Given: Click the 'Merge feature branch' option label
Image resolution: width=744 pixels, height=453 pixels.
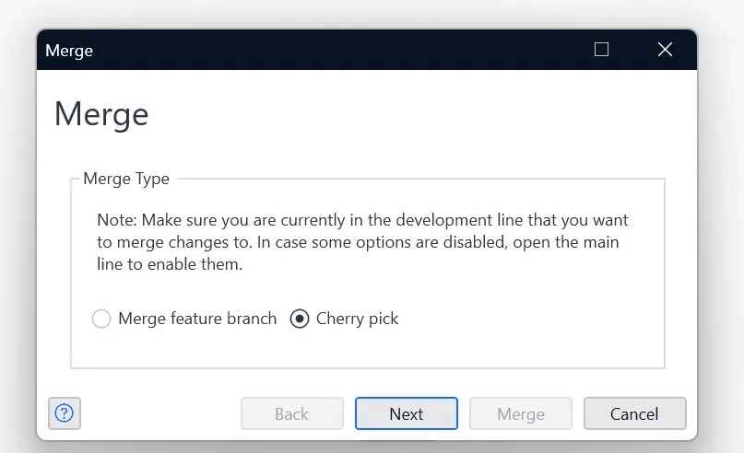Looking at the screenshot, I should [197, 319].
